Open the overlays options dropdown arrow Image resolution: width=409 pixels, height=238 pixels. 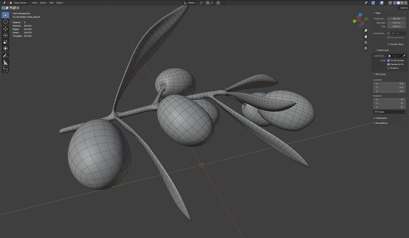385,3
